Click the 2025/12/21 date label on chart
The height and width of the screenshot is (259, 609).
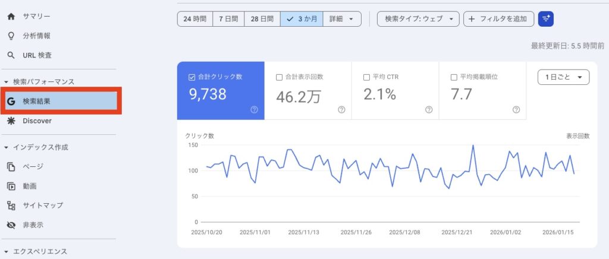click(457, 232)
